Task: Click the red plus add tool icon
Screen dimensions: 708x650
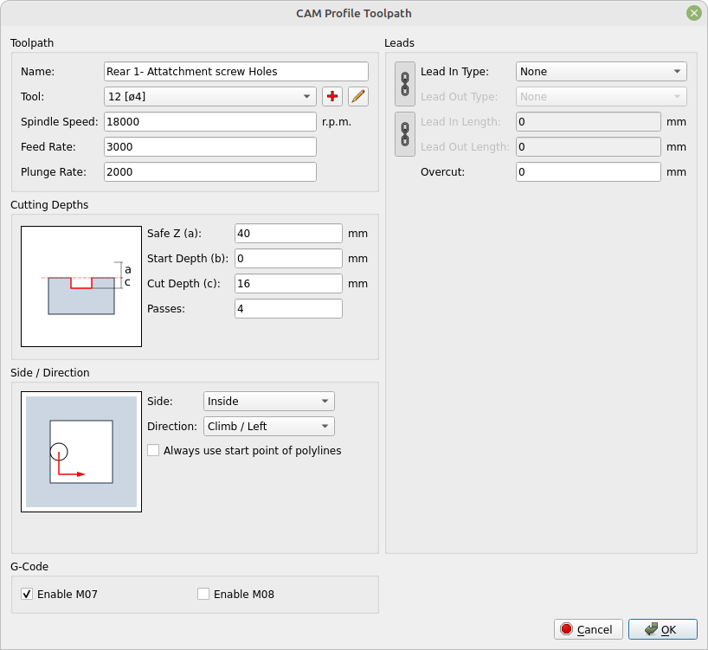Action: (x=332, y=97)
